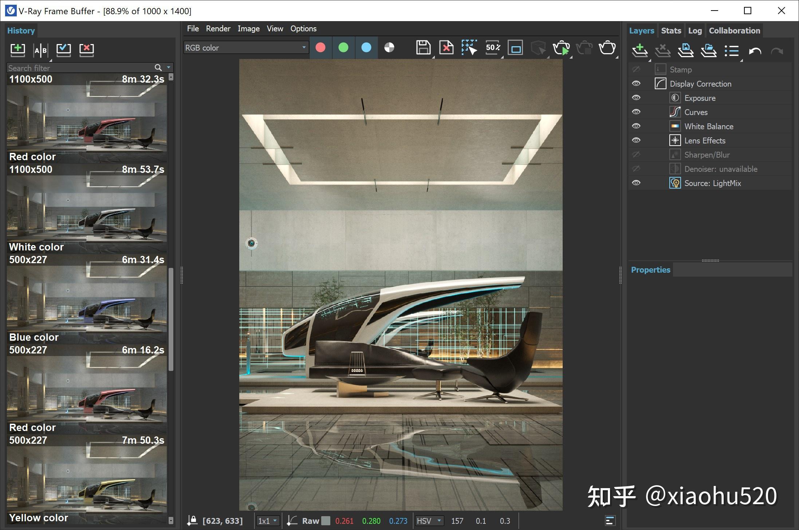Image resolution: width=799 pixels, height=530 pixels.
Task: Enable the region render tool
Action: point(469,48)
